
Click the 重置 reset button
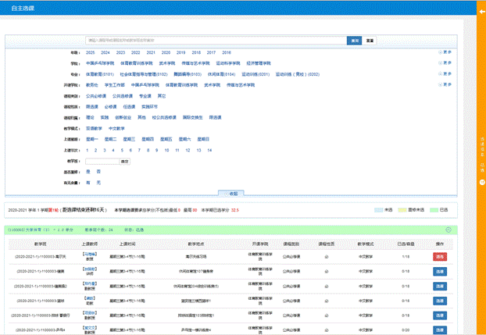(370, 40)
